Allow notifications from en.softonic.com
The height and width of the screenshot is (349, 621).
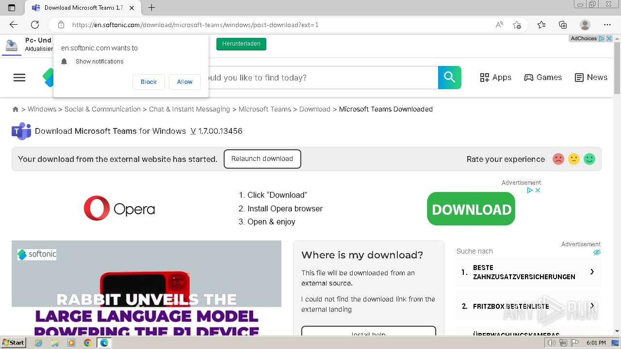pos(184,82)
